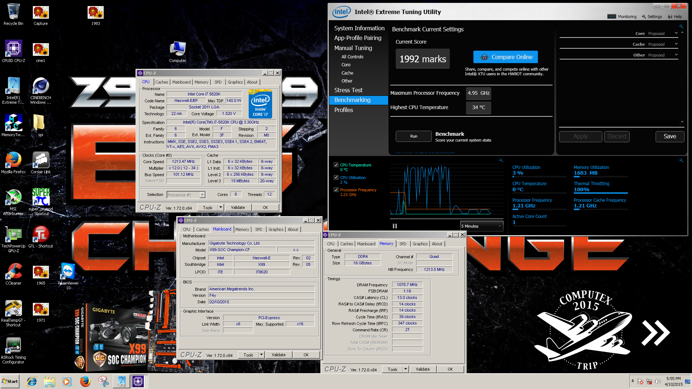Open the 5 Minutes time range dropdown
This screenshot has height=389, width=692.
coord(482,226)
